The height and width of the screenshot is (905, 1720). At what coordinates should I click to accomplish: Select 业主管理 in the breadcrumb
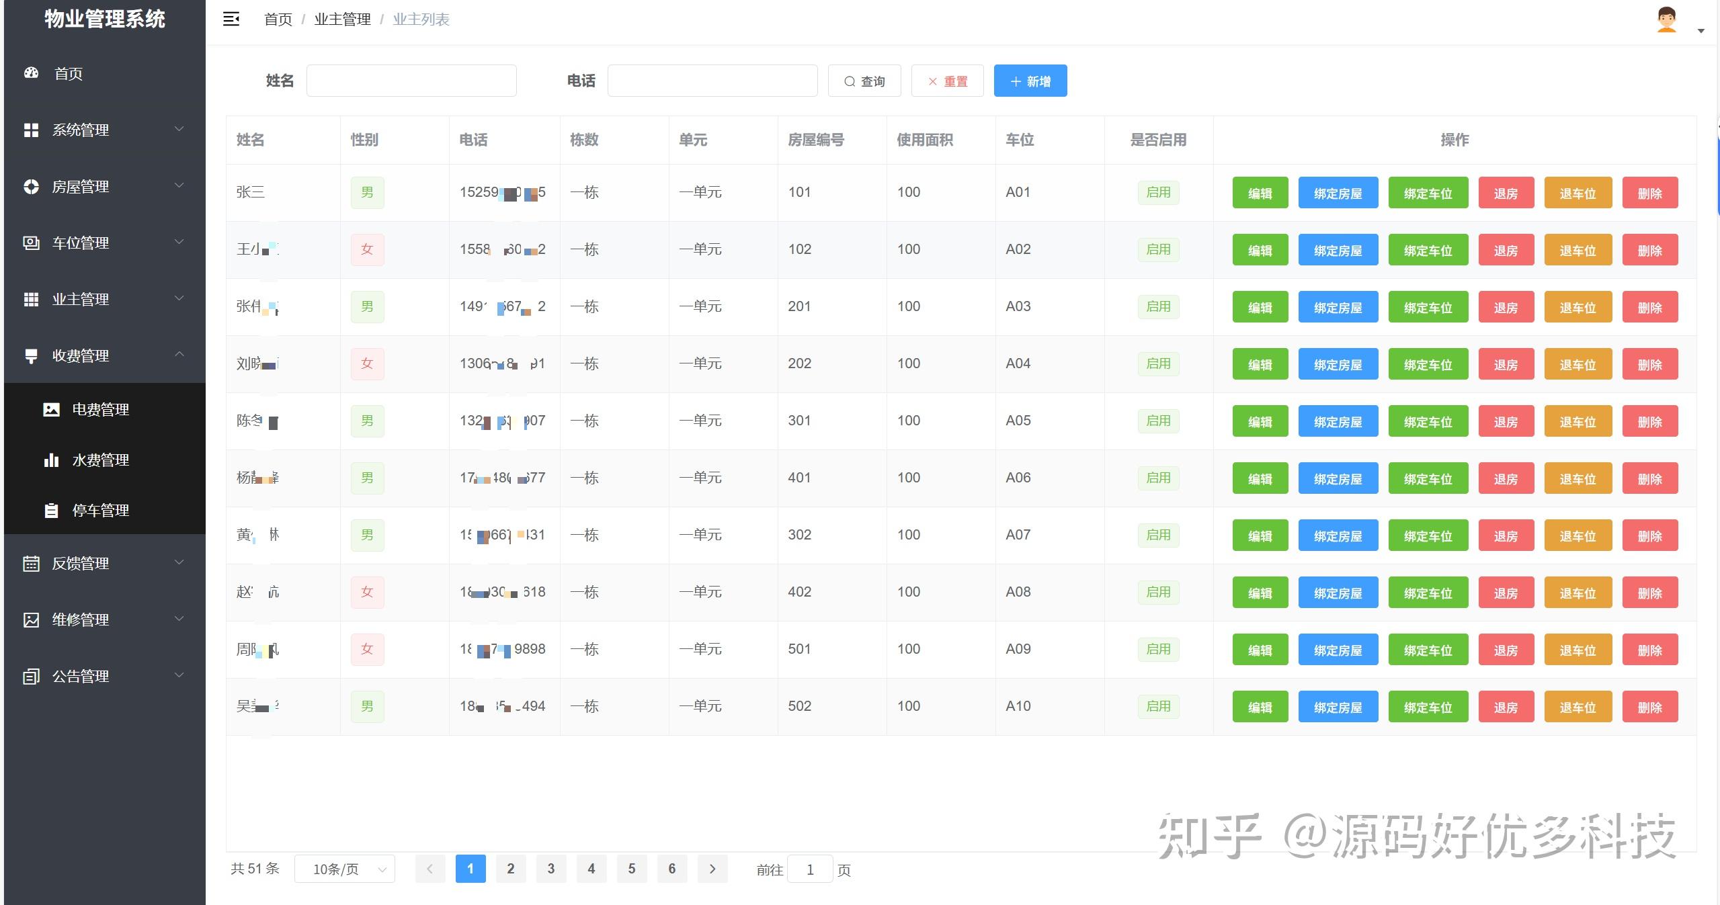click(x=342, y=19)
